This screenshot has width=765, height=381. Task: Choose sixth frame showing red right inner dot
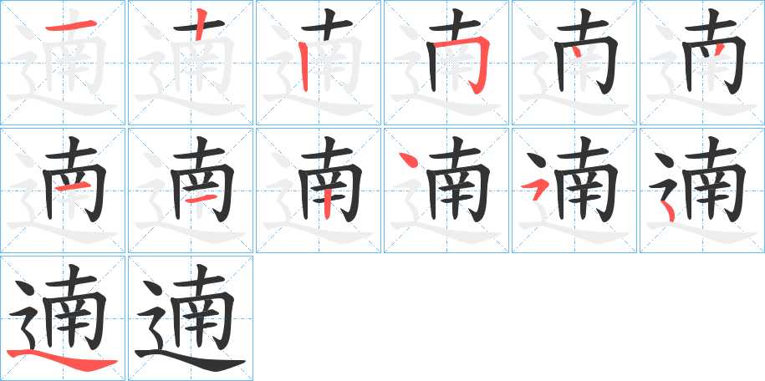[x=702, y=63]
